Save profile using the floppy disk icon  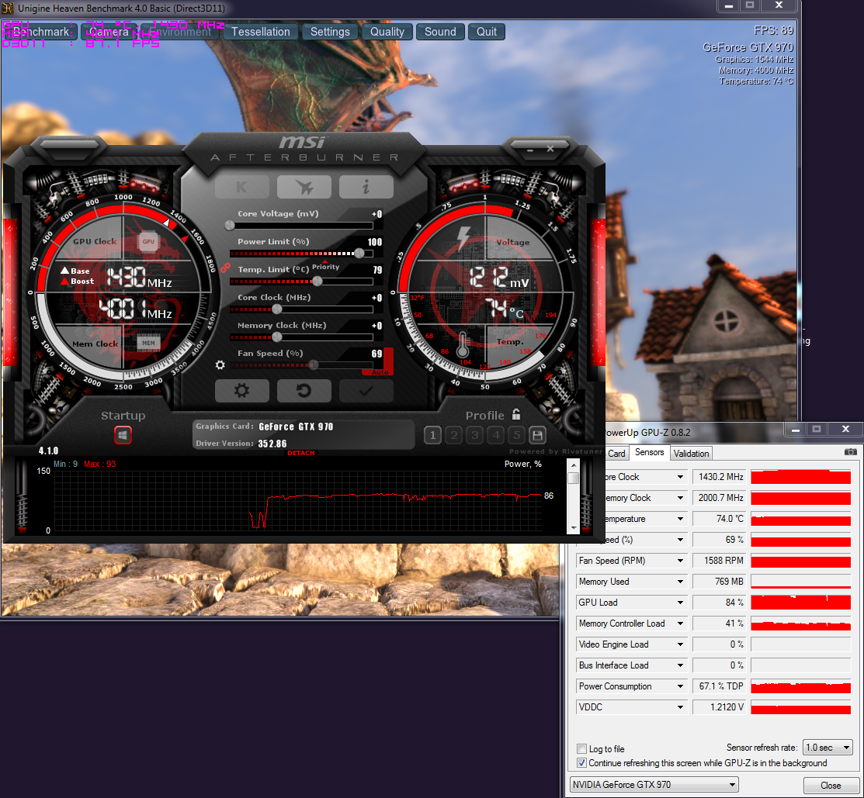click(x=537, y=436)
